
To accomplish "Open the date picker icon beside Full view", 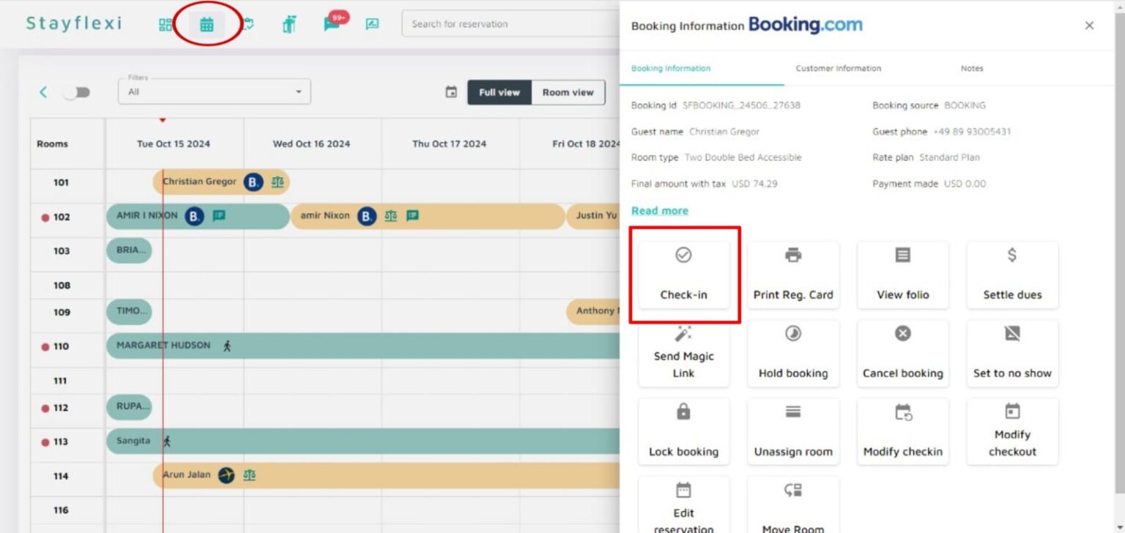I will click(x=451, y=92).
